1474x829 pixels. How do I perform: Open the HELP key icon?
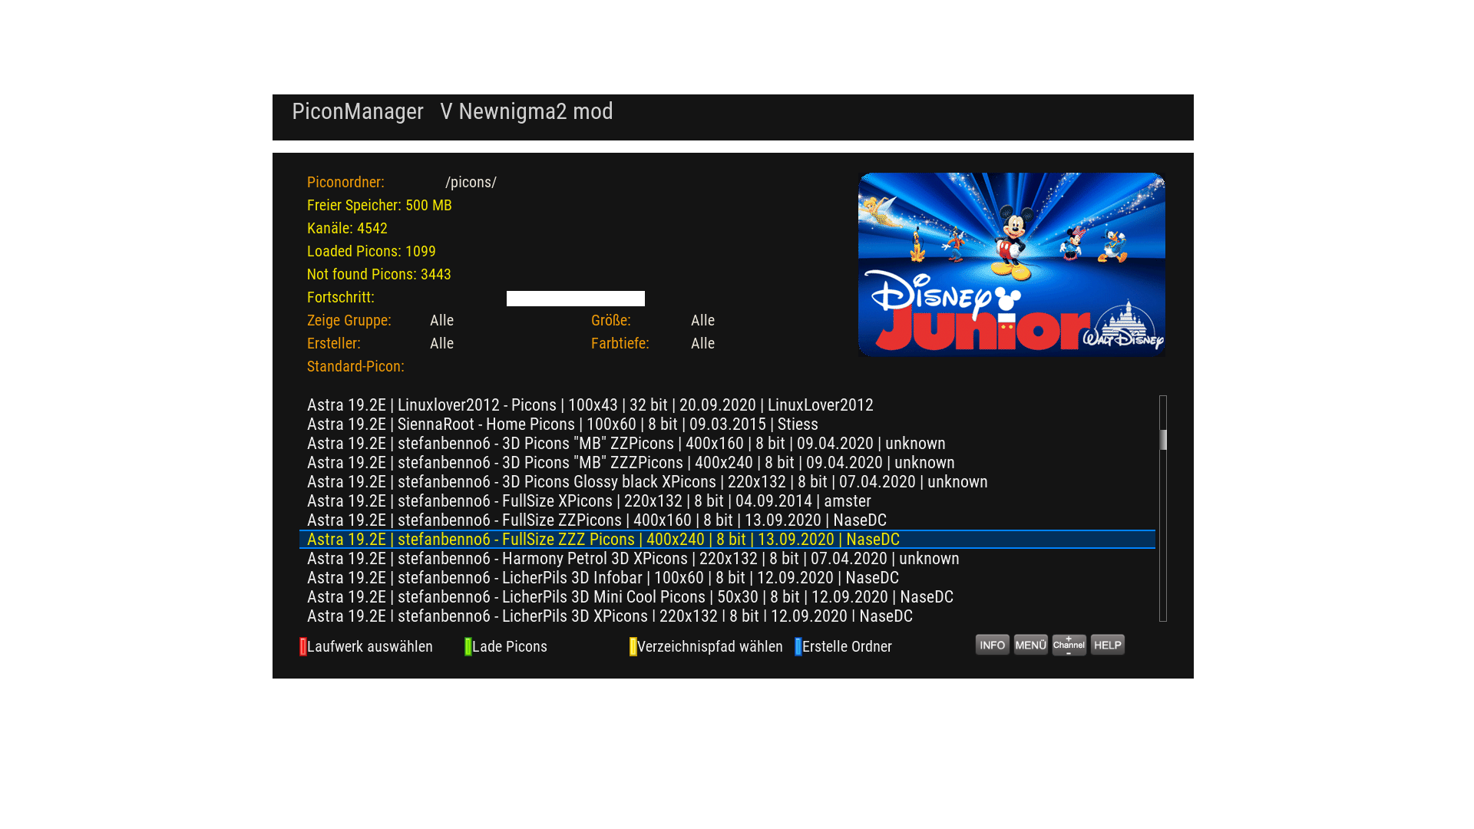click(x=1107, y=645)
